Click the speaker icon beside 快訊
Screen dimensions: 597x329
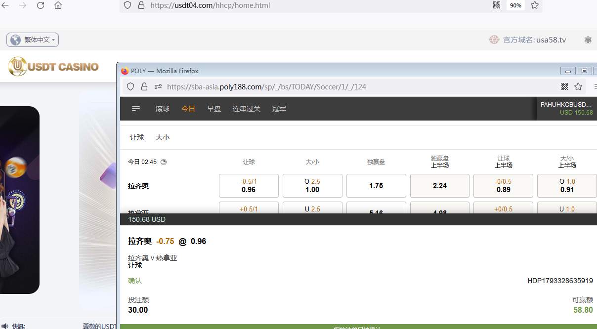[5, 326]
